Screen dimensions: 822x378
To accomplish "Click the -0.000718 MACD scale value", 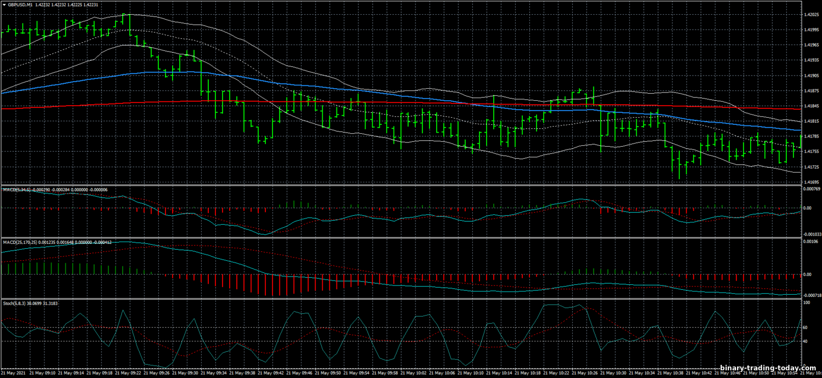I will tap(812, 295).
